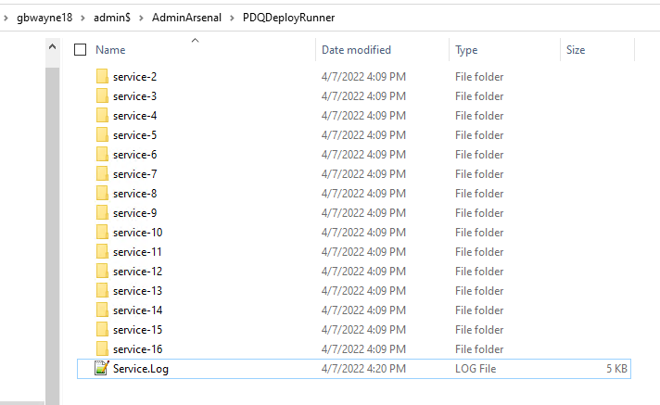Open breadcrumb chevron after admin$
Screen dimensions: 660x405
click(142, 18)
